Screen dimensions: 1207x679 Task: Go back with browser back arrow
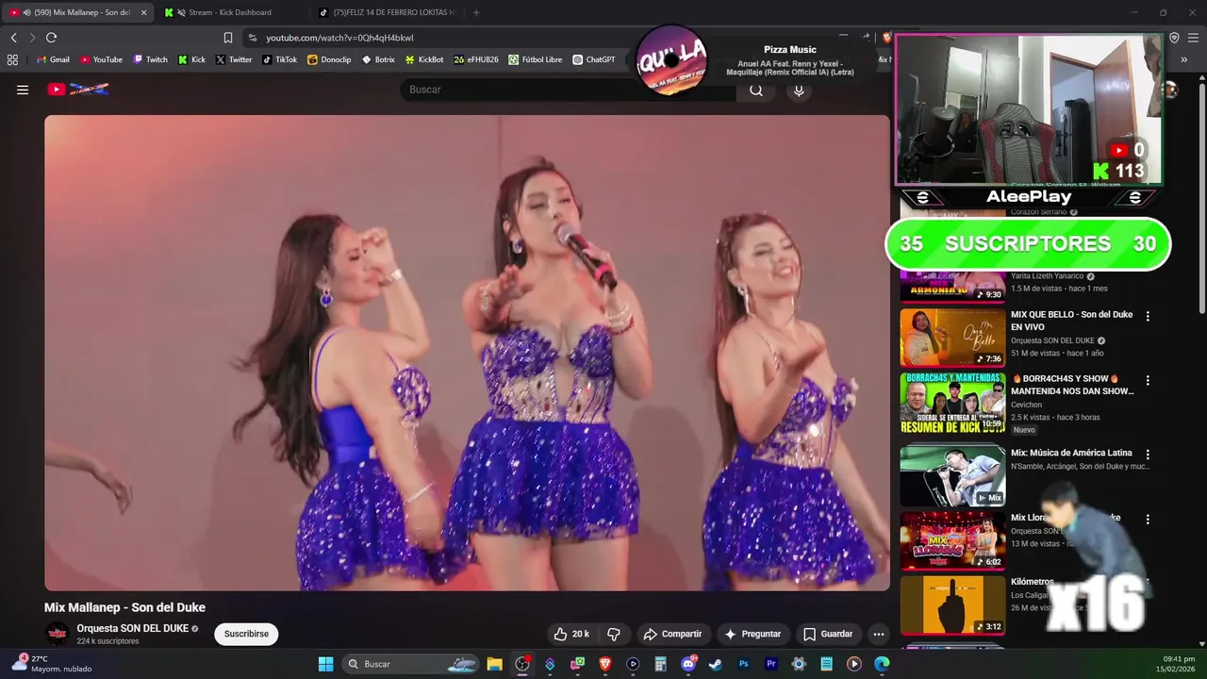pos(14,38)
